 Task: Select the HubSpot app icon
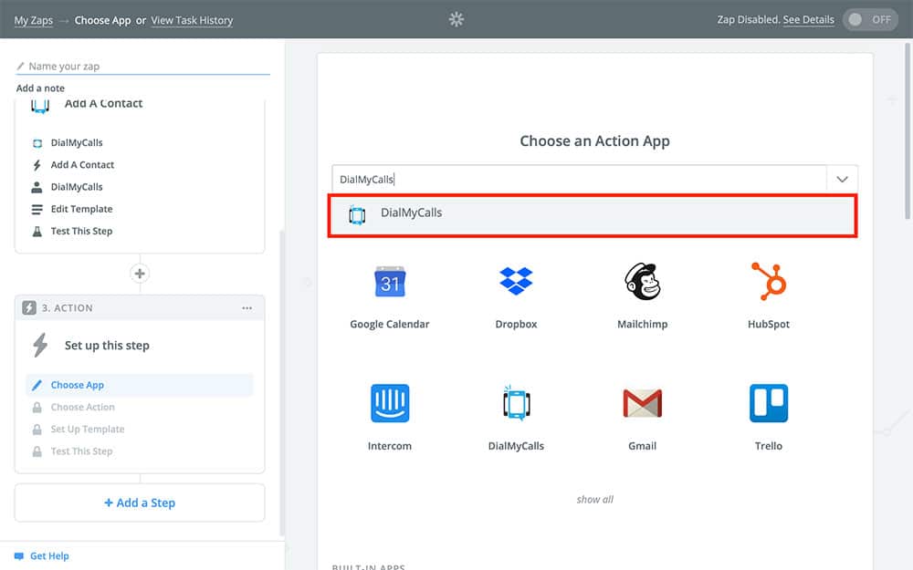pos(768,283)
